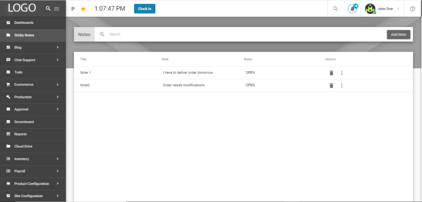Click the Inventory sidebar icon

point(8,159)
